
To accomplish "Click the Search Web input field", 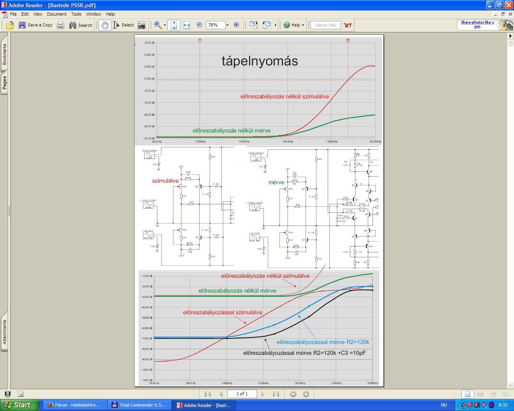I will click(326, 25).
